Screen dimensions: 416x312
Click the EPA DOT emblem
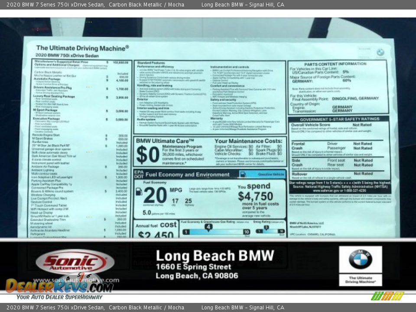point(139,174)
